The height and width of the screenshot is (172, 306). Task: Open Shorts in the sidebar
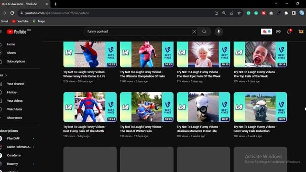point(11,53)
